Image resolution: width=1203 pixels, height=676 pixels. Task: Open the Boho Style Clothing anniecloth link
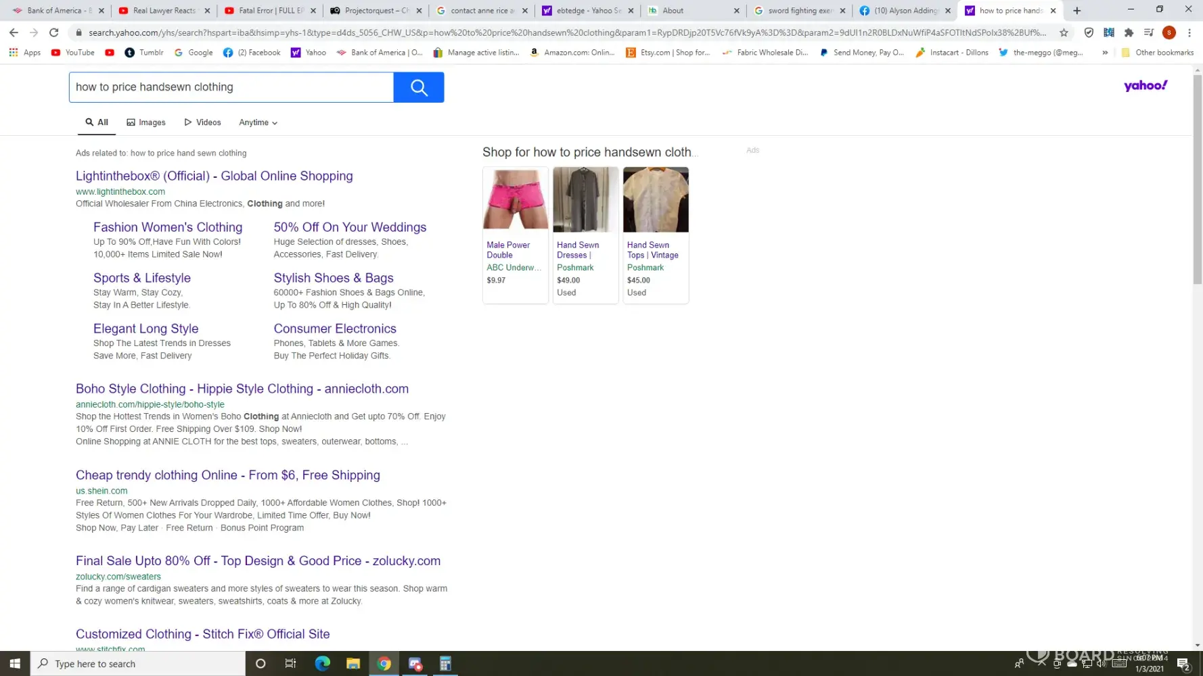pyautogui.click(x=242, y=389)
